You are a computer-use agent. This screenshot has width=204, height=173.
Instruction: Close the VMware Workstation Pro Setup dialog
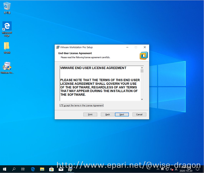coord(145,47)
